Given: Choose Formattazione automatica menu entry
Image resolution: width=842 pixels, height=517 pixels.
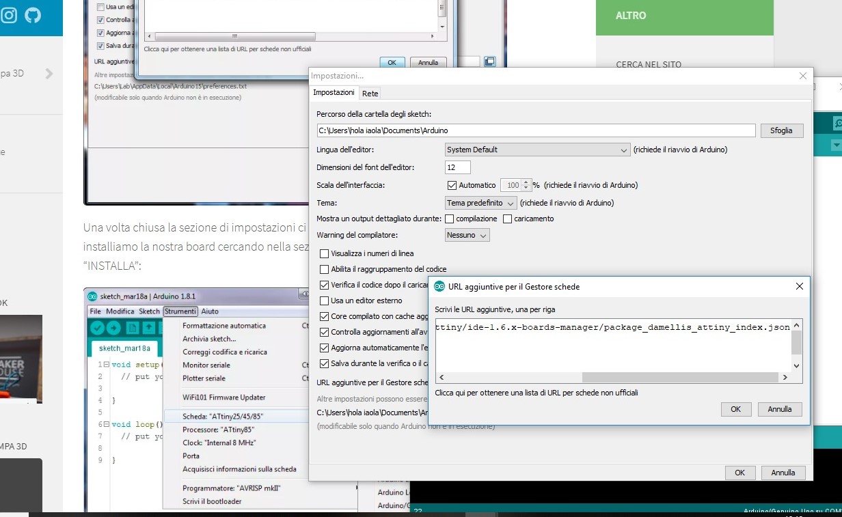Looking at the screenshot, I should (x=224, y=326).
